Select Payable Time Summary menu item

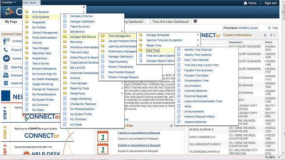[x=199, y=70]
